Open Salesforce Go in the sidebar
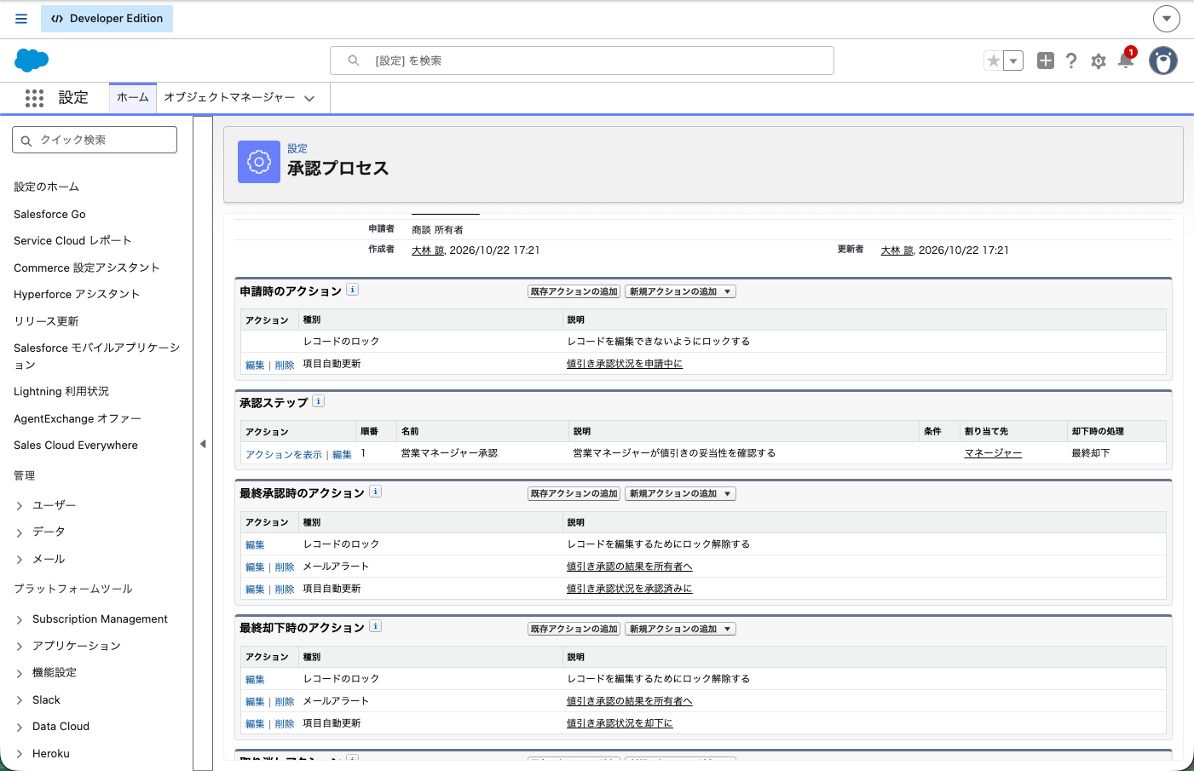Screen dimensions: 1194x771 49,214
